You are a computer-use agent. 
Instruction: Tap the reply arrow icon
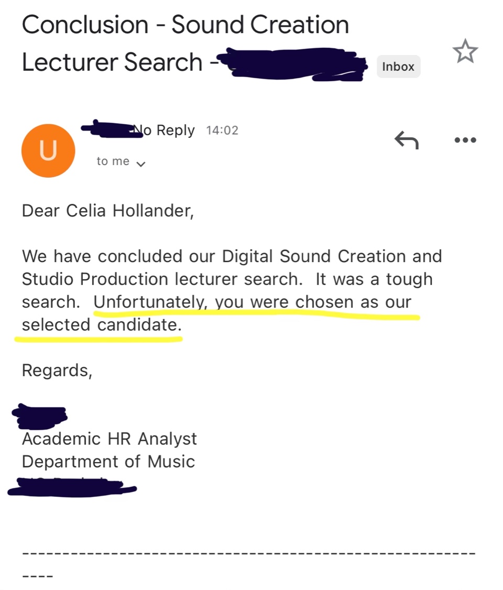(x=406, y=140)
